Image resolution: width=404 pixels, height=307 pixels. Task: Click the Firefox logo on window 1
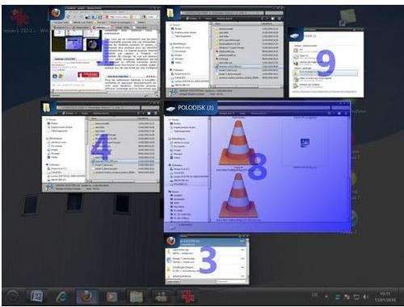pyautogui.click(x=56, y=13)
